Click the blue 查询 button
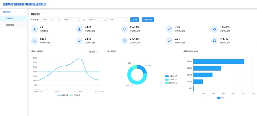 pos(135,20)
